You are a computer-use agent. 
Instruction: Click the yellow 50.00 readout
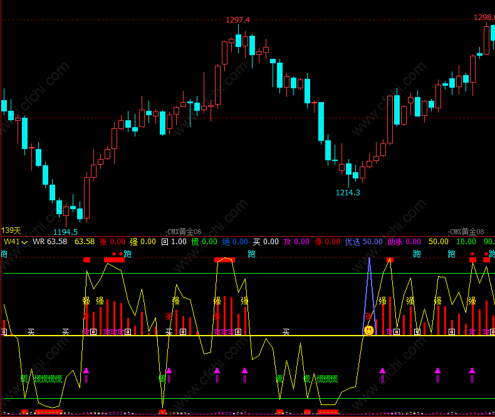pyautogui.click(x=439, y=242)
